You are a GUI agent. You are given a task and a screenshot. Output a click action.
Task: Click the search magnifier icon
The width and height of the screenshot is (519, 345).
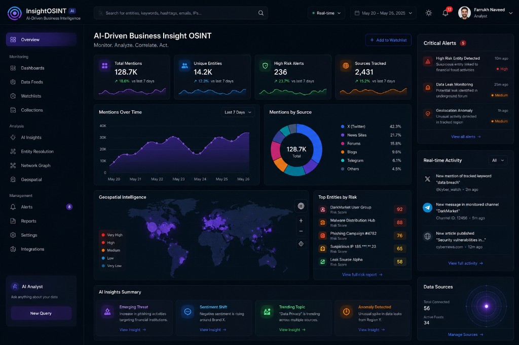click(261, 13)
